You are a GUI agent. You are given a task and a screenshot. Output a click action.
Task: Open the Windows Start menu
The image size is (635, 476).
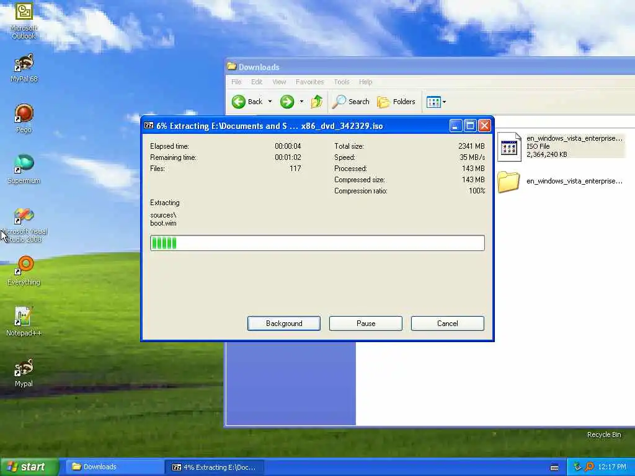(x=30, y=467)
